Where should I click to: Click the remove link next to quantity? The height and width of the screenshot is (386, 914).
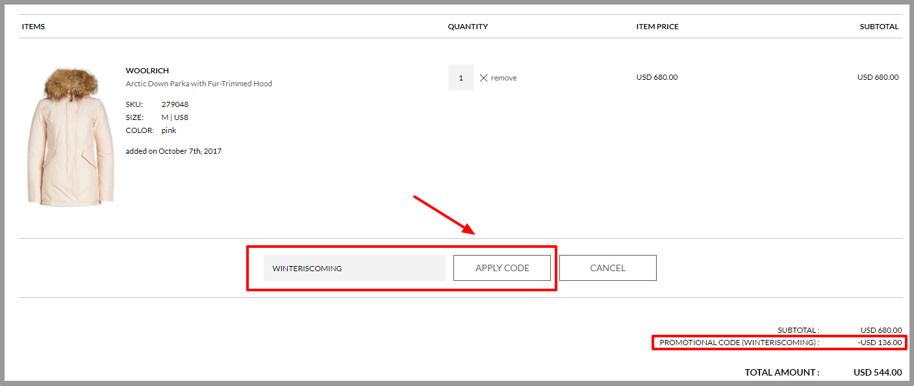[x=504, y=78]
